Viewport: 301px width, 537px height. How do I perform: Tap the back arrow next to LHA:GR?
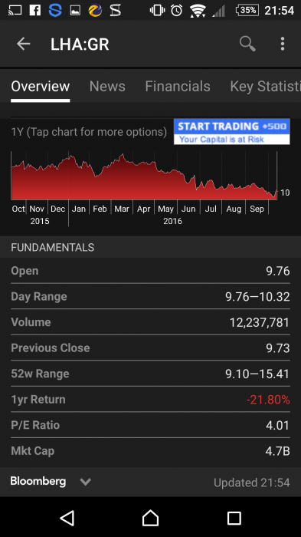[x=23, y=44]
